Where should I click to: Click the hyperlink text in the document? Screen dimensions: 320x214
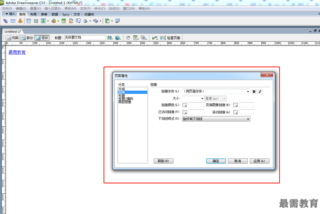coord(17,52)
